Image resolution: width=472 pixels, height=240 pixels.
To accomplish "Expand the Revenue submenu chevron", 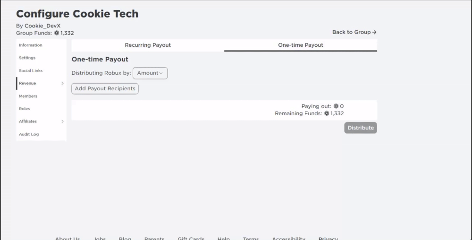I will 62,84.
